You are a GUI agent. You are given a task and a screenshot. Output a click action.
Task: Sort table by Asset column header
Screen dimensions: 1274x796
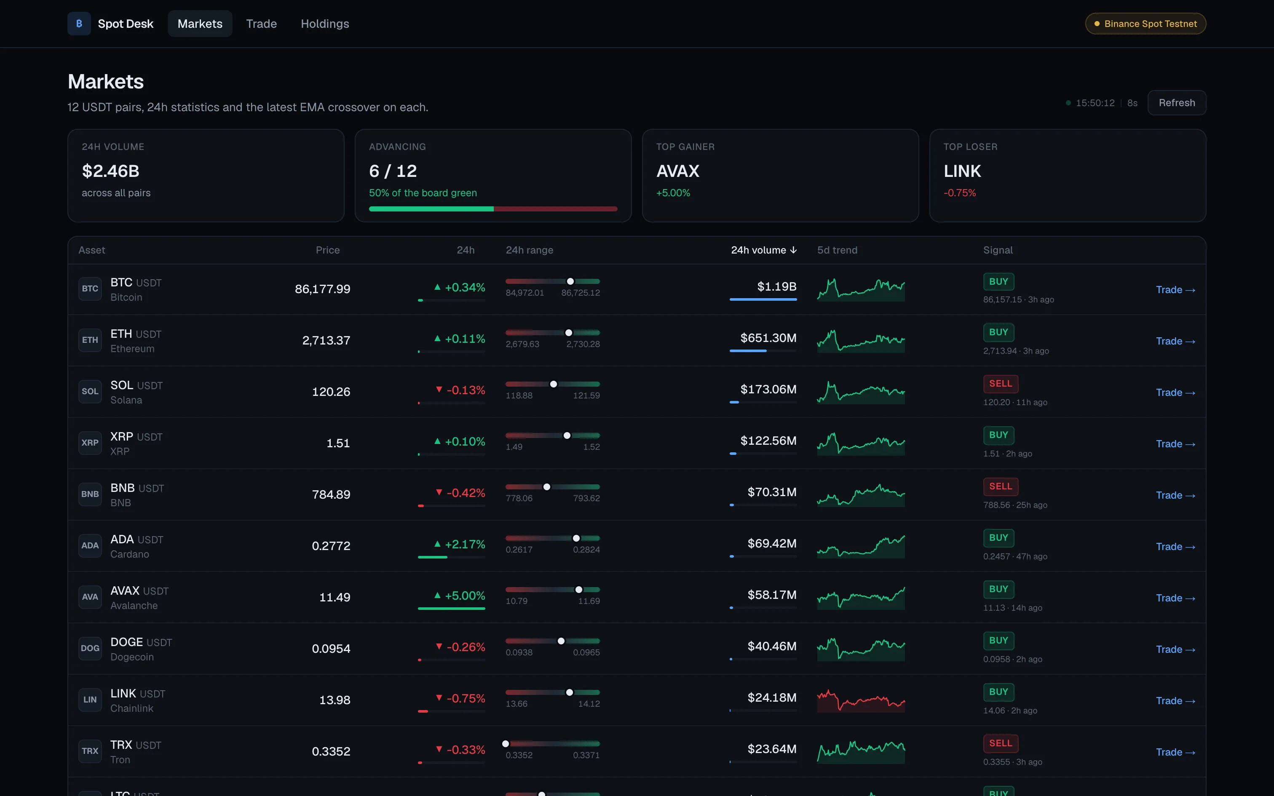[x=91, y=250]
